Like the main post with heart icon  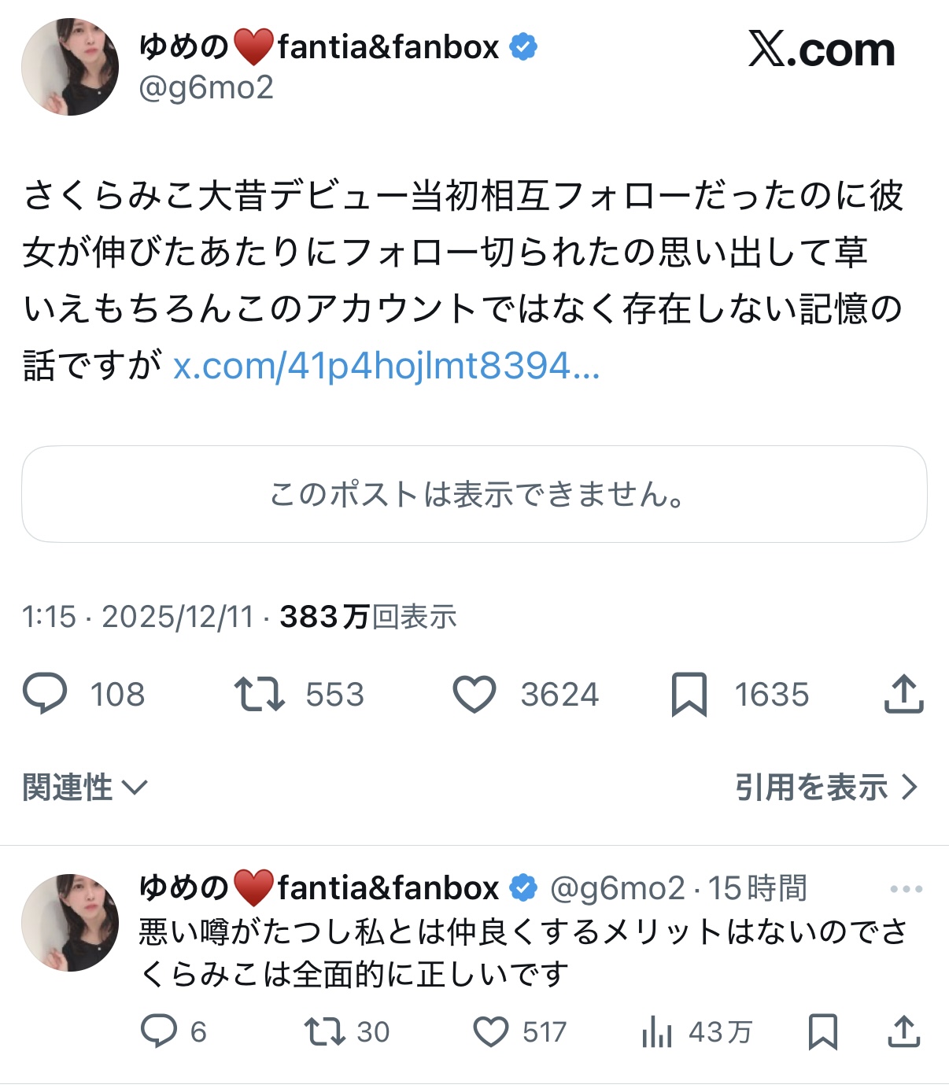pyautogui.click(x=474, y=694)
